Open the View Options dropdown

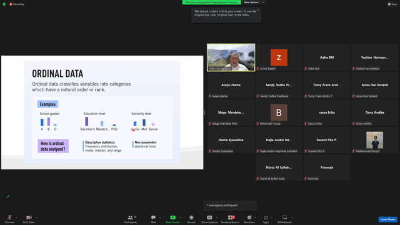pos(254,2)
